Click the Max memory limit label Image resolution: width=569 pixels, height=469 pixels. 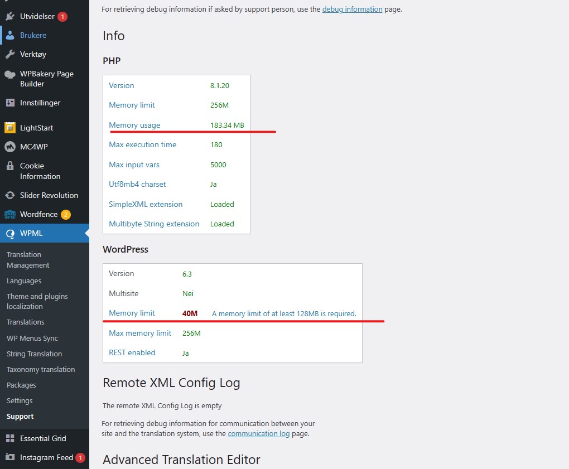(x=140, y=333)
